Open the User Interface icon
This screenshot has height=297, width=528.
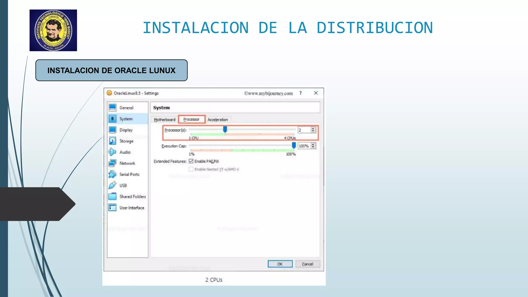[x=113, y=207]
